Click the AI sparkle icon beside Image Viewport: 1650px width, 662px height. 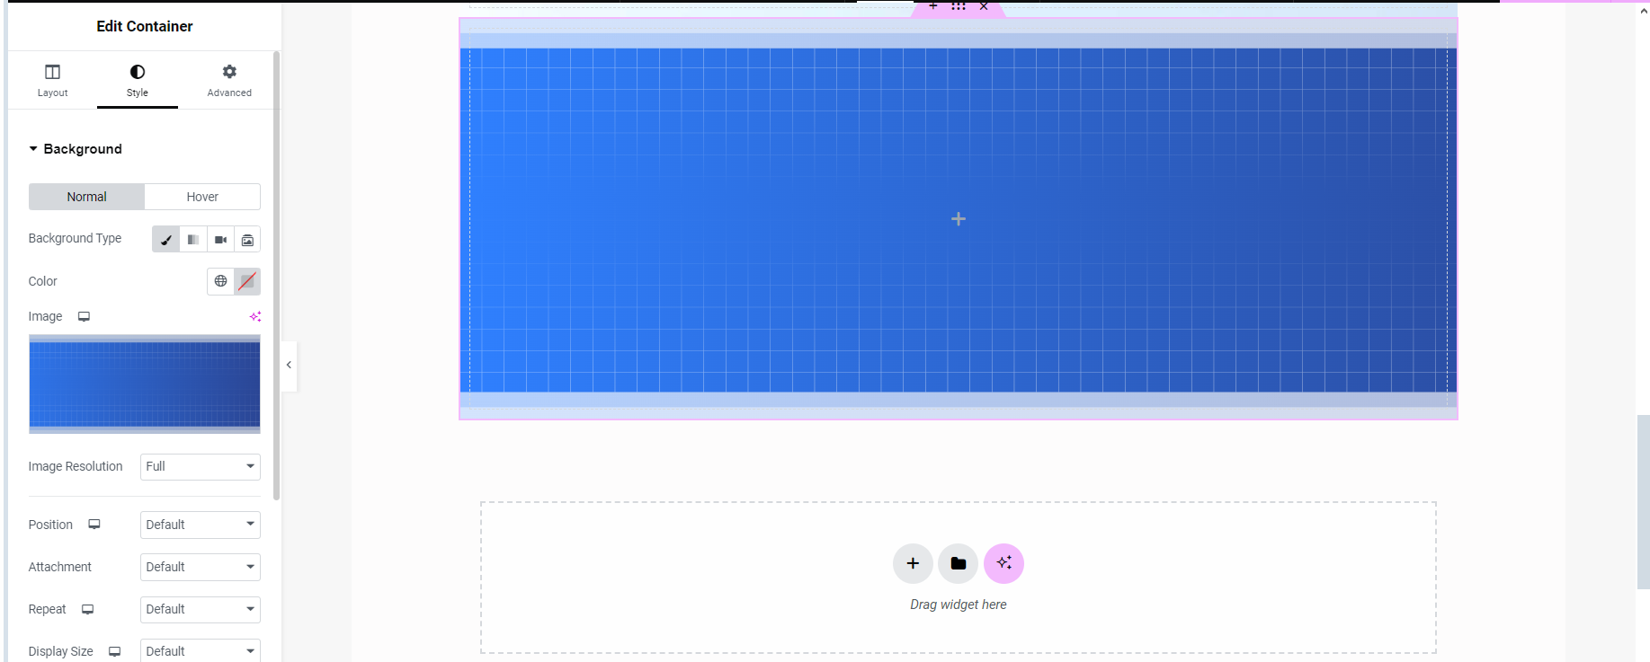[x=255, y=316]
